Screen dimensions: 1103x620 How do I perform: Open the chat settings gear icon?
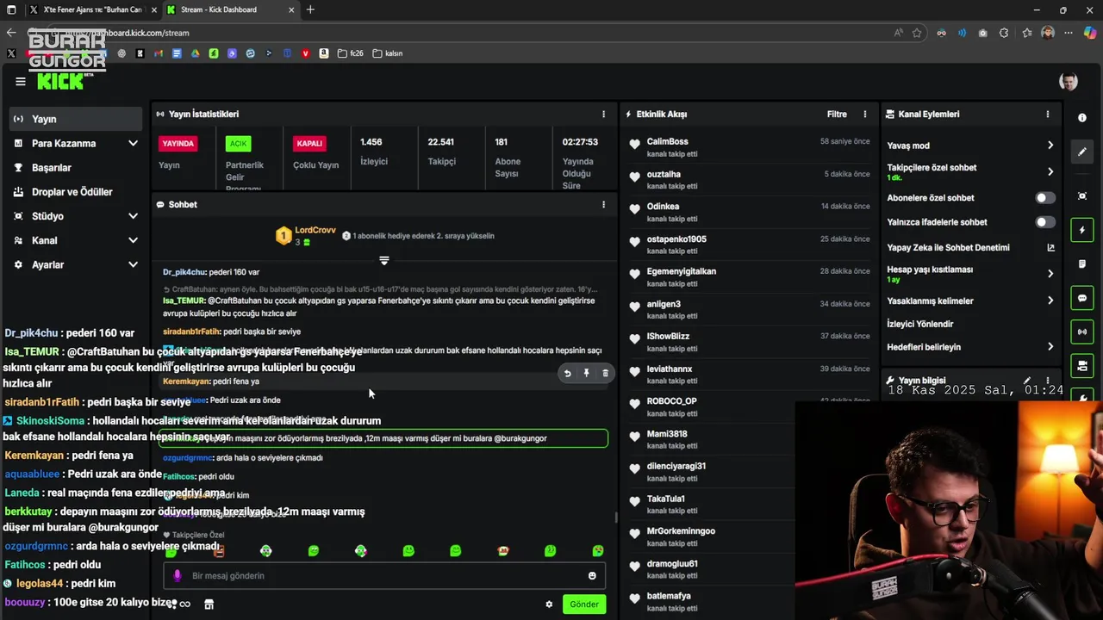549,604
